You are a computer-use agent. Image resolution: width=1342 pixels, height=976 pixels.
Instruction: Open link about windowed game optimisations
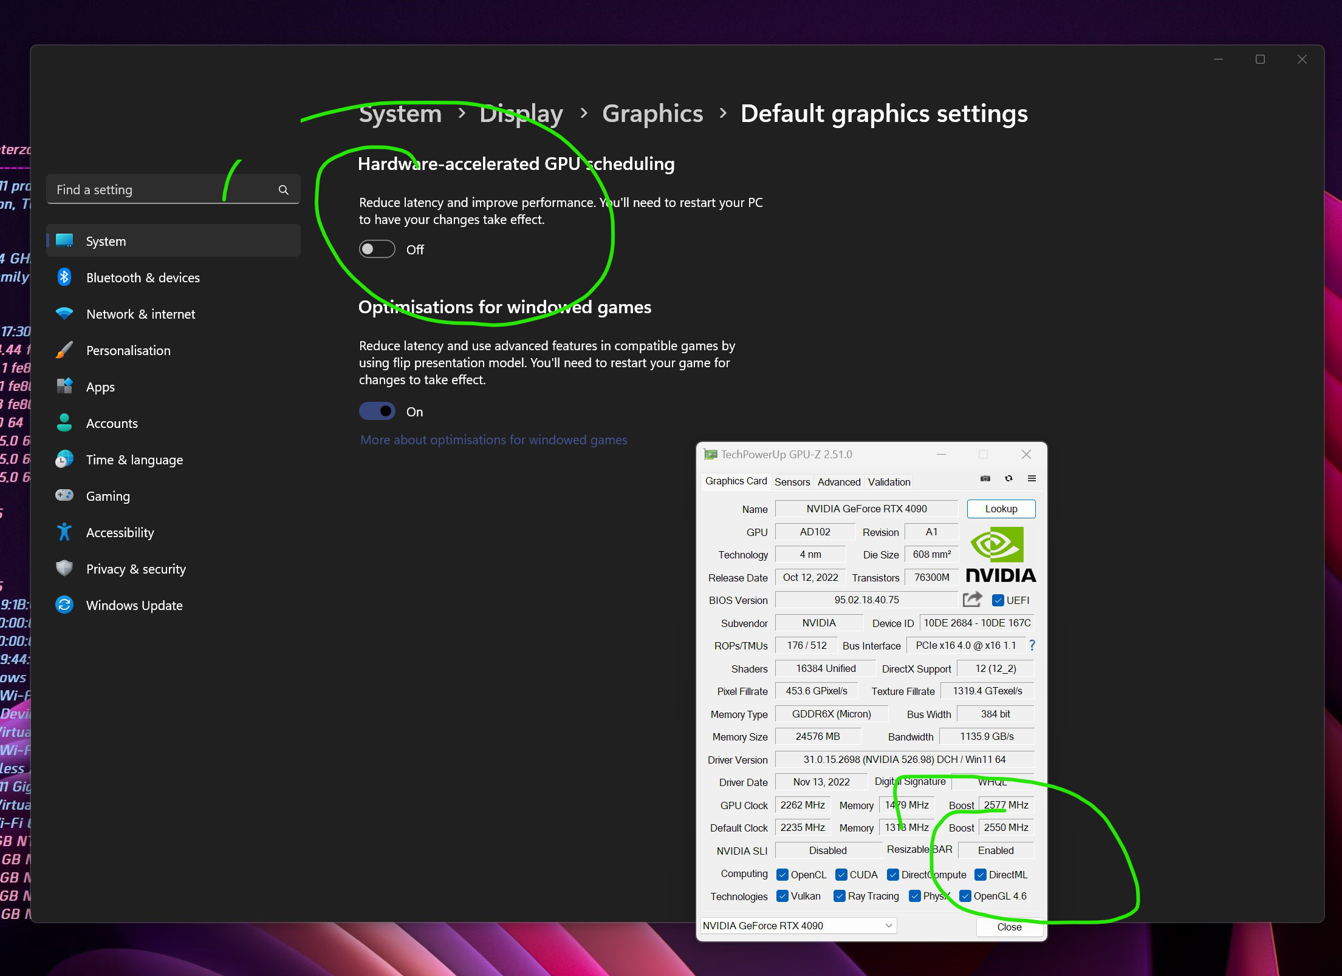pyautogui.click(x=493, y=439)
